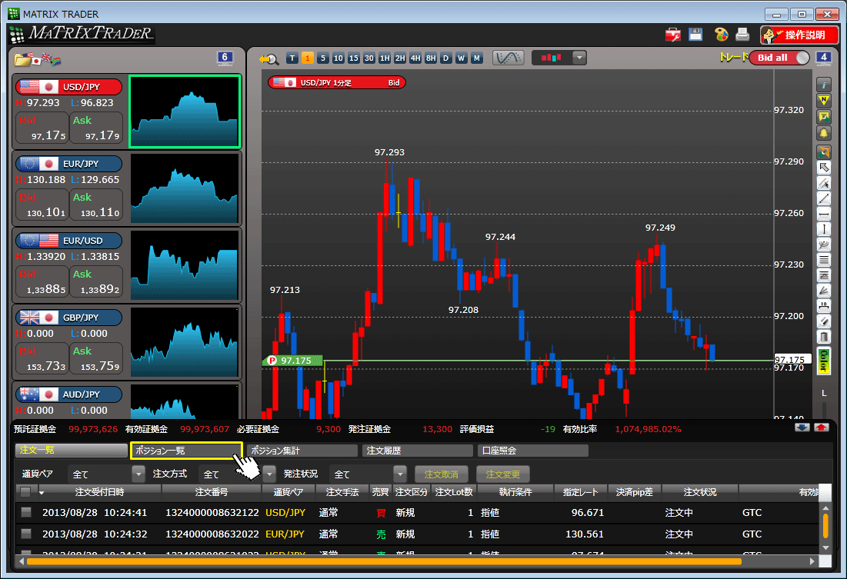Screen dimensions: 847x579
Task: Click the 注文取消 button
Action: click(x=442, y=474)
